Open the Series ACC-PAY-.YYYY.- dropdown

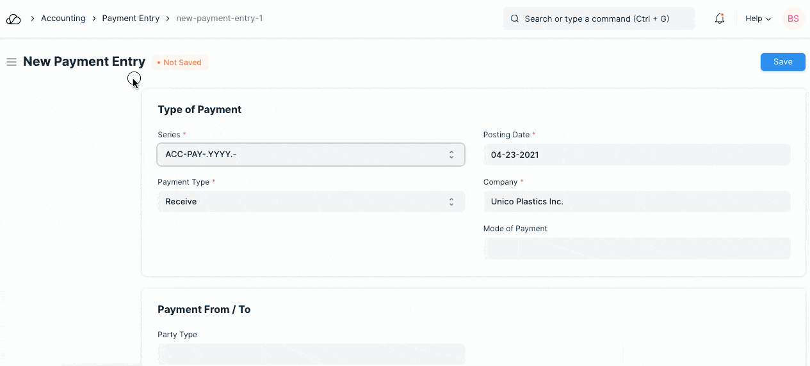(301, 155)
